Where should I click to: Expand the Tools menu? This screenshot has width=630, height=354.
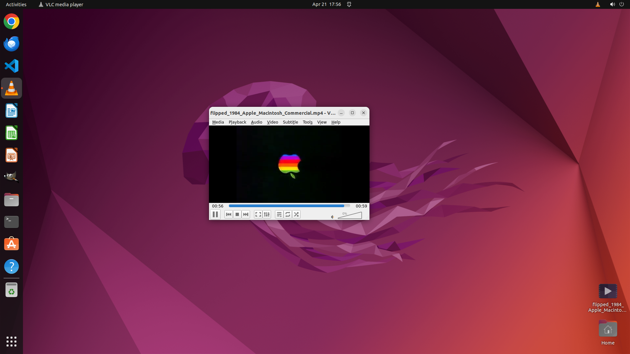click(x=307, y=122)
